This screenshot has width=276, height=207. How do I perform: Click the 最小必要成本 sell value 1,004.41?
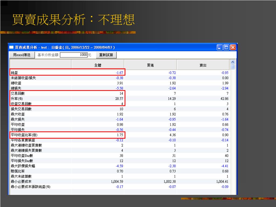pos(222,181)
